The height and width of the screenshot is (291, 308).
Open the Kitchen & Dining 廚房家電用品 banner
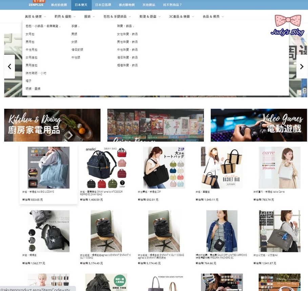[x=52, y=125]
